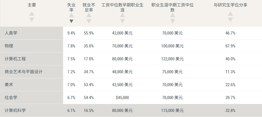
Task: Sort 就业不足率 ascending with up arrow
Action: 89,15
